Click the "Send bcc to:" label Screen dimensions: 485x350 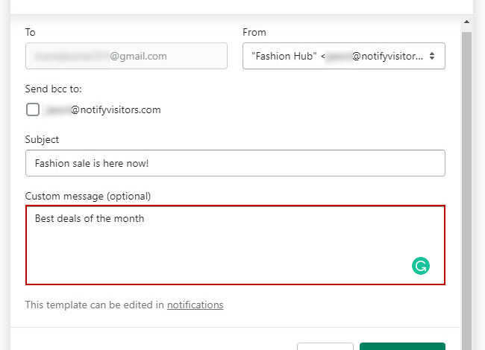pyautogui.click(x=53, y=89)
